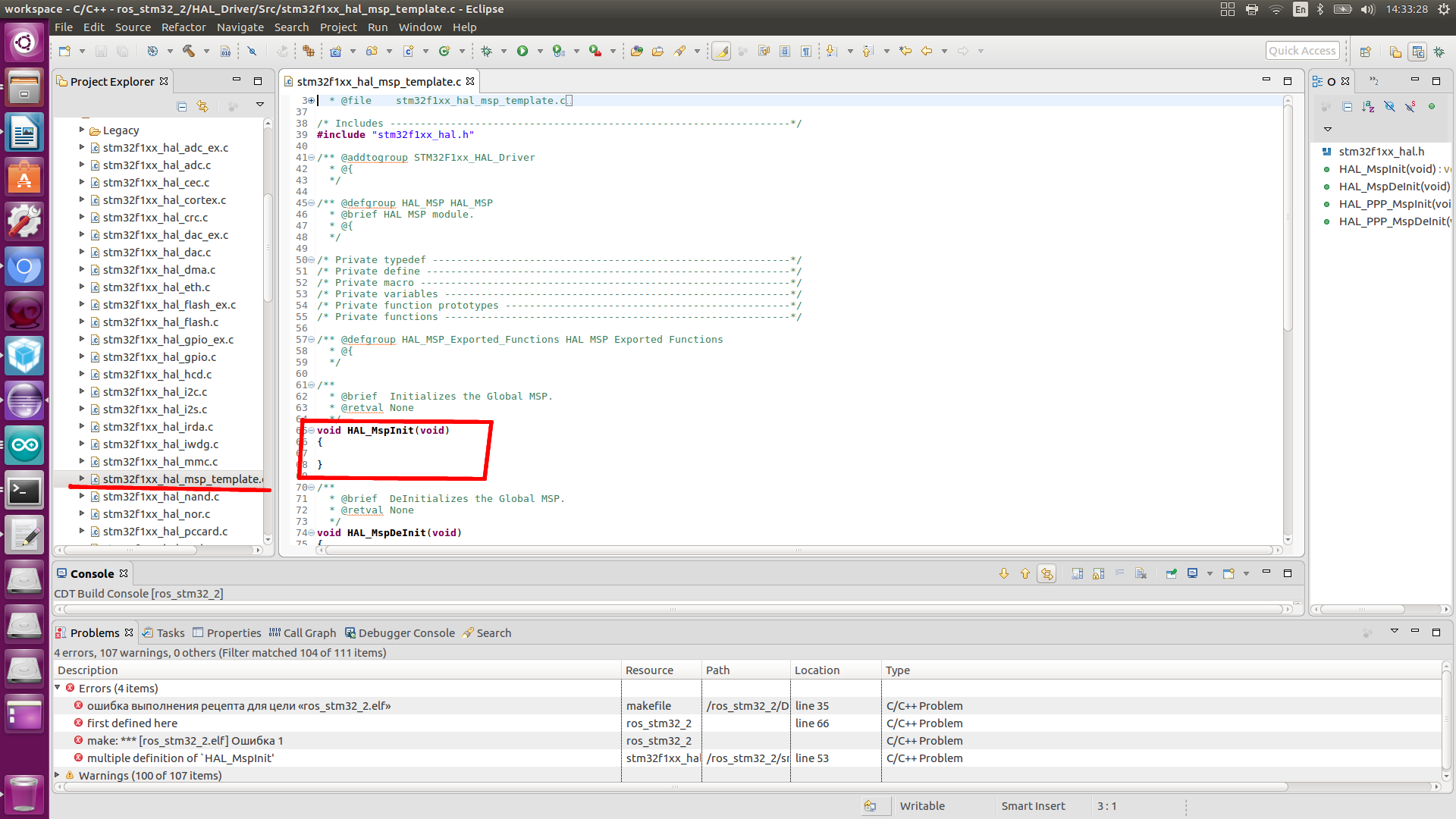Open the Window menu item
This screenshot has width=1456, height=819.
click(x=419, y=27)
